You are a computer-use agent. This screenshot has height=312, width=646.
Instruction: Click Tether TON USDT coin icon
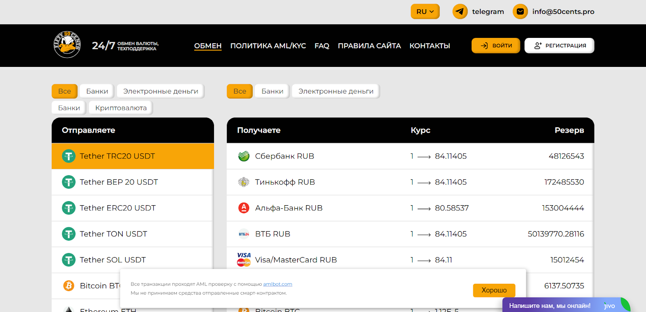click(69, 234)
